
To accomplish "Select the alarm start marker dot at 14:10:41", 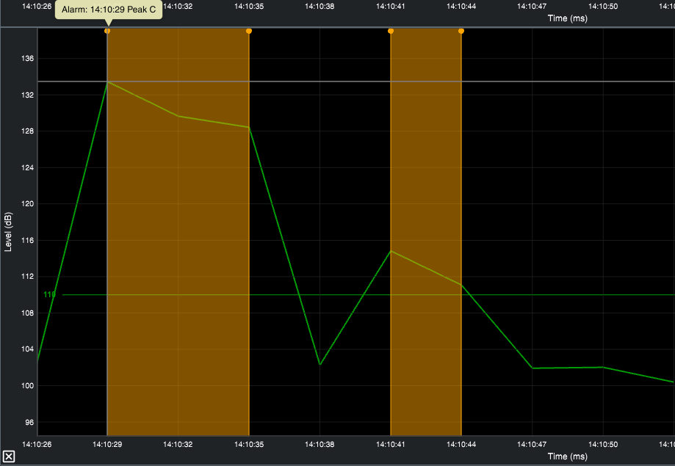I will 391,31.
